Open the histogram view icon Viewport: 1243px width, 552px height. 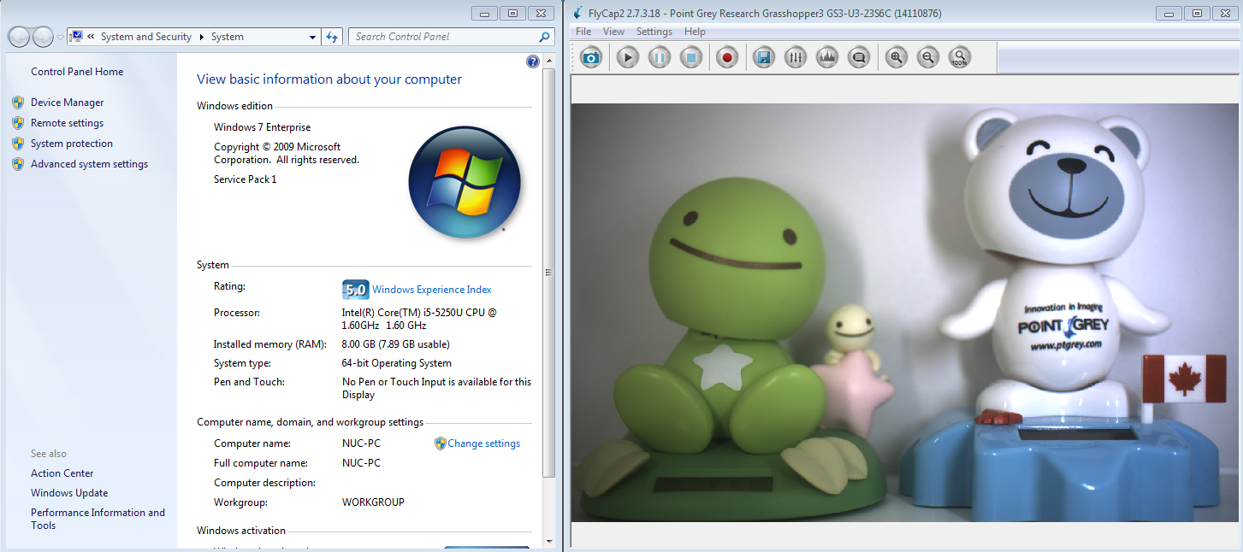point(826,56)
